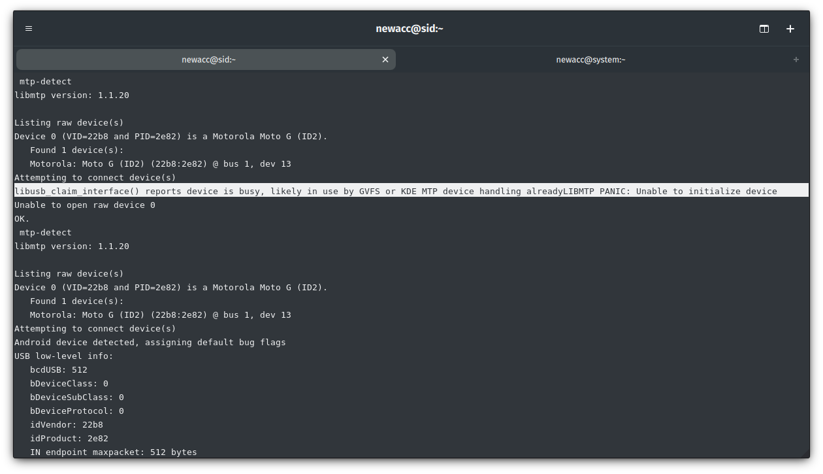This screenshot has height=474, width=823.
Task: Click the 'OK.' output line
Action: click(x=22, y=218)
